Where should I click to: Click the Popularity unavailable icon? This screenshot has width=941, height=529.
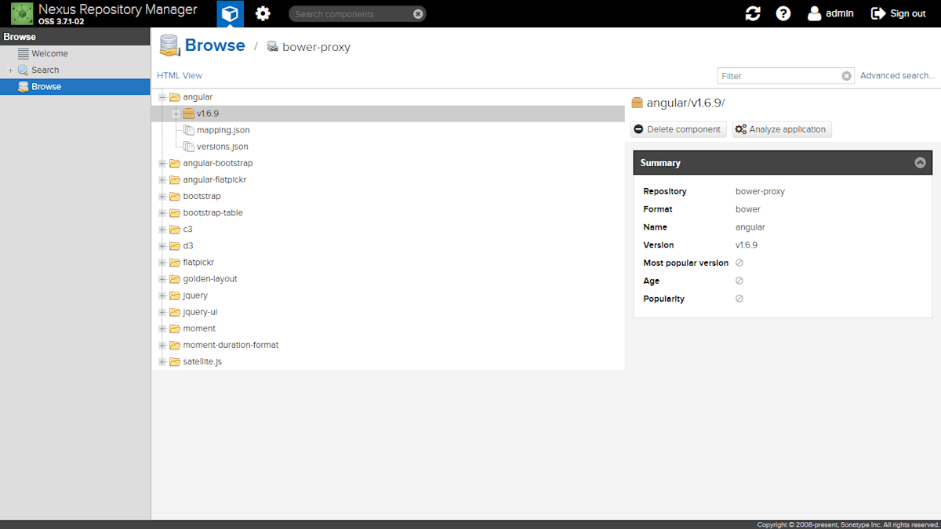(x=739, y=299)
